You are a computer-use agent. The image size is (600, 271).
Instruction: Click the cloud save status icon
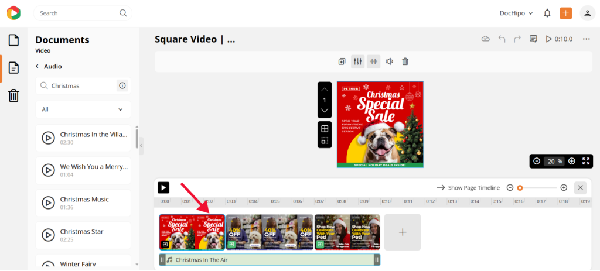coord(485,39)
